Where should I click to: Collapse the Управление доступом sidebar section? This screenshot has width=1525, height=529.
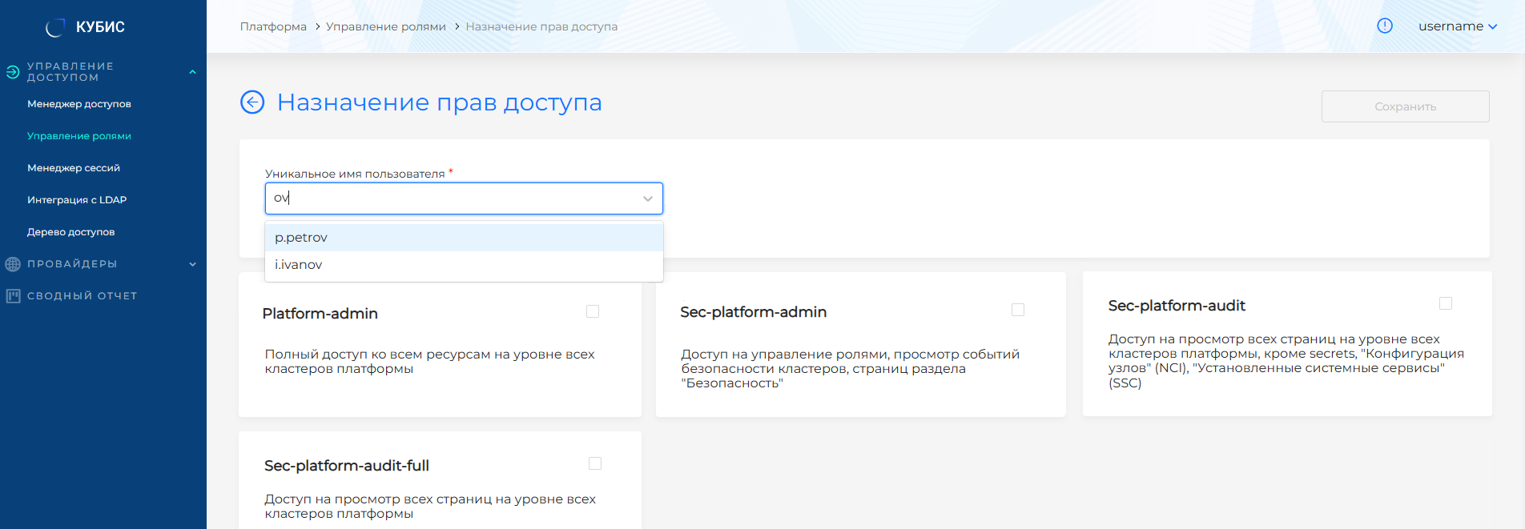192,72
